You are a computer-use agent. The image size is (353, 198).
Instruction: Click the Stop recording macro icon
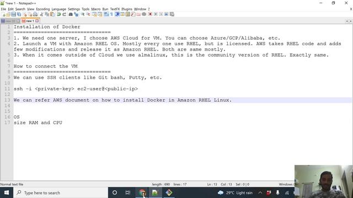tap(156, 14)
